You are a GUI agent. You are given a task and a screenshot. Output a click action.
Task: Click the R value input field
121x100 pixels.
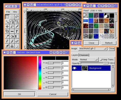coord(65,78)
